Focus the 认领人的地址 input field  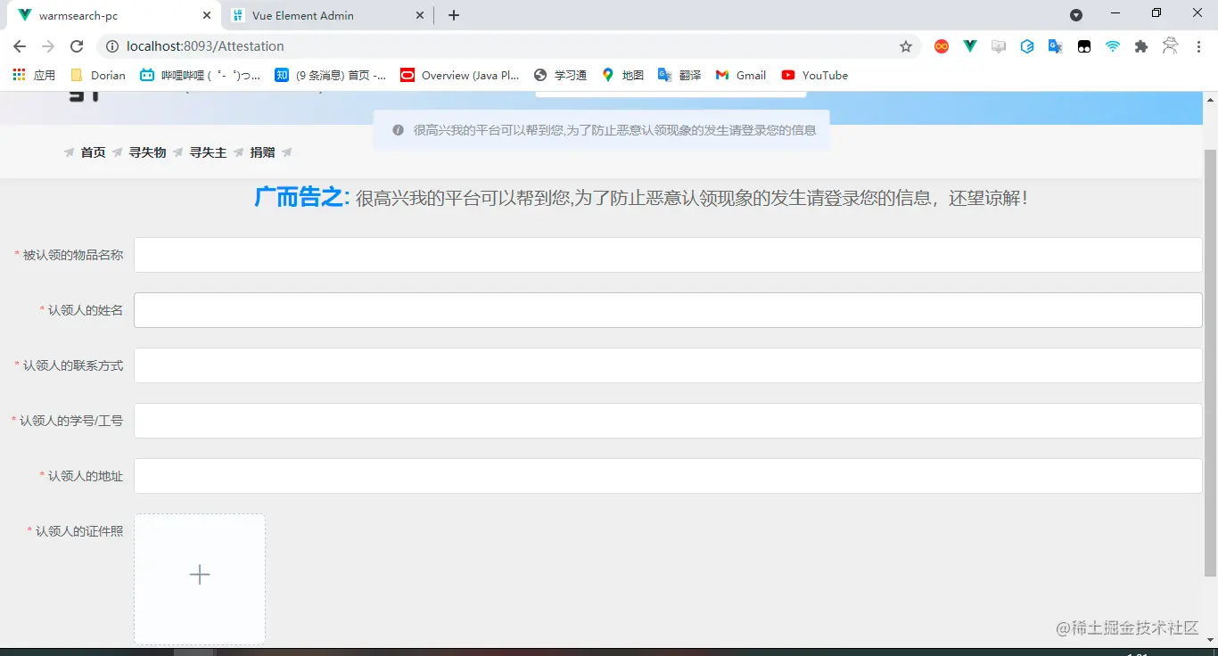point(668,476)
